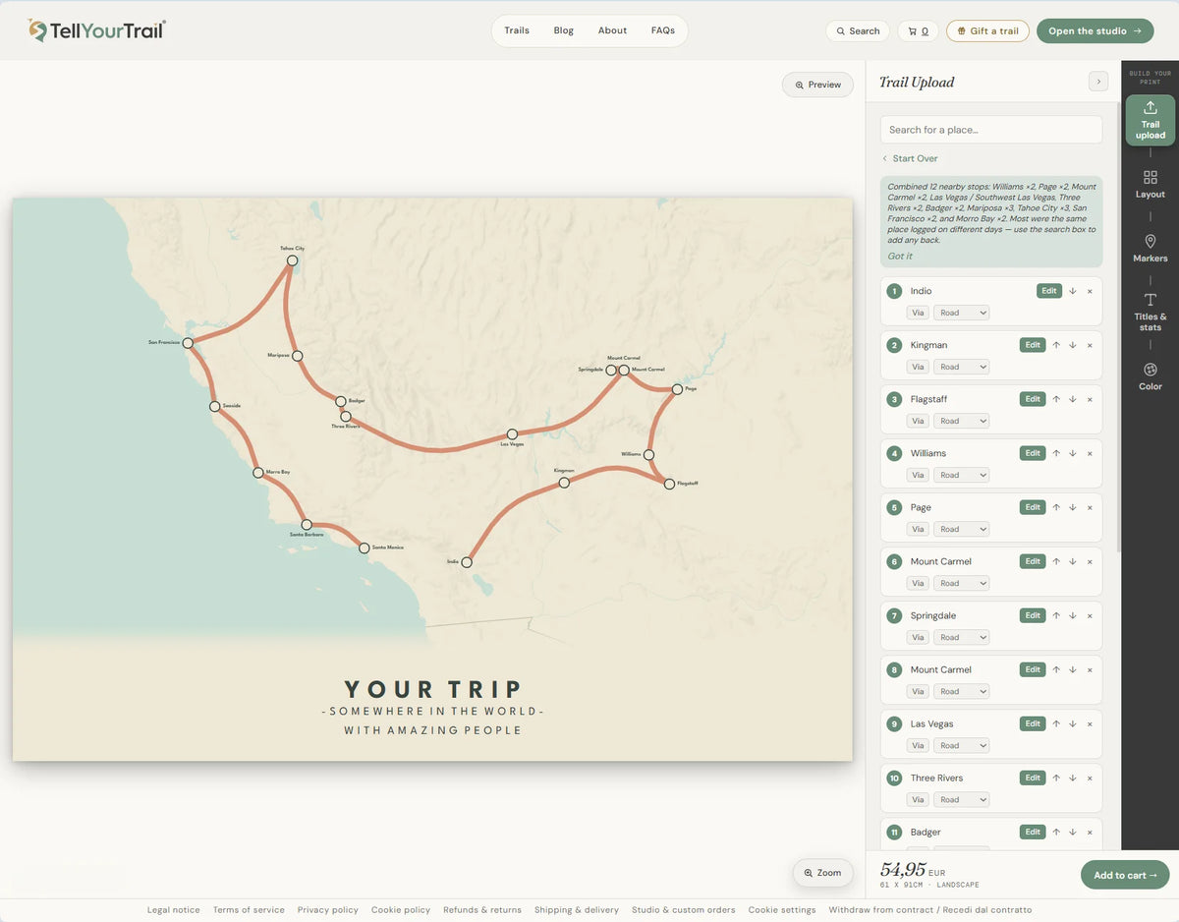Open the Layout sidebar step
Image resolution: width=1179 pixels, height=922 pixels.
pyautogui.click(x=1151, y=184)
